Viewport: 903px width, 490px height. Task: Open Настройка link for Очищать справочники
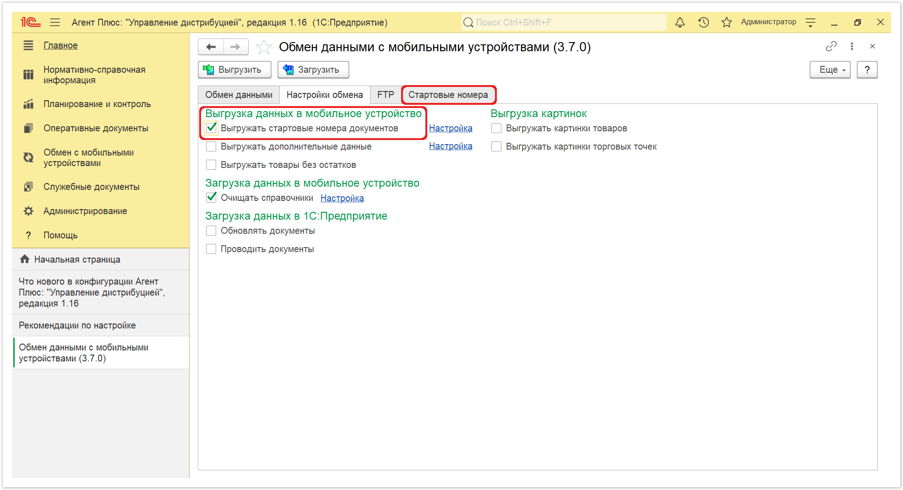click(342, 198)
